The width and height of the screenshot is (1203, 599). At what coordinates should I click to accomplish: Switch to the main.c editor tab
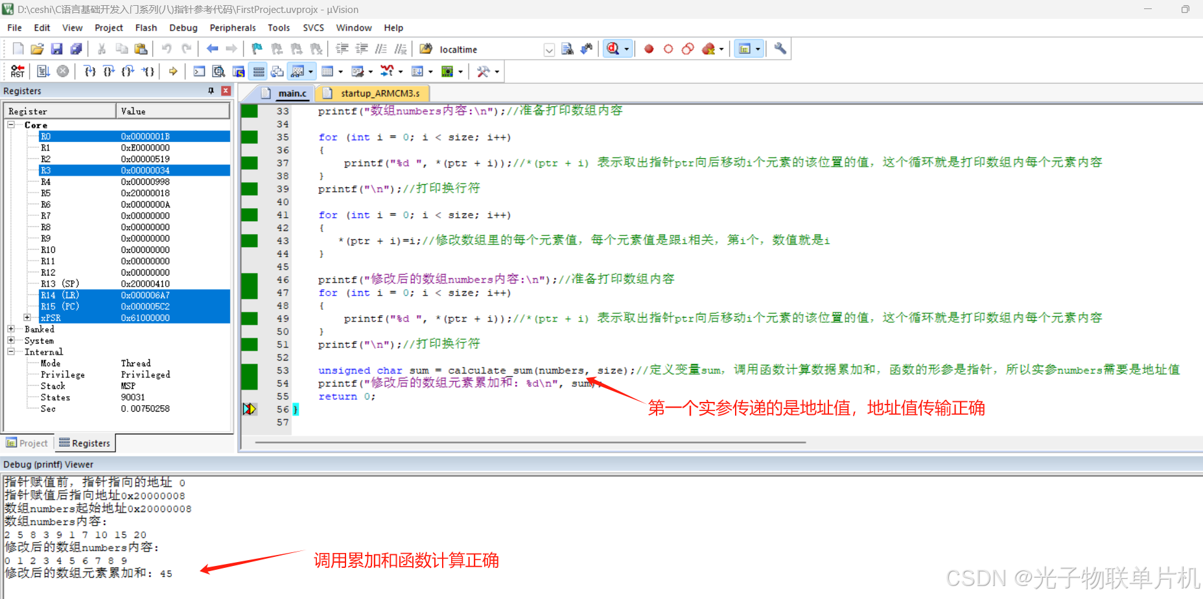(285, 93)
